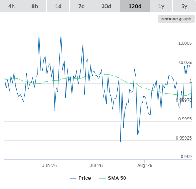196x189 pixels.
Task: Switch chart to 1y range
Action: (x=161, y=6)
